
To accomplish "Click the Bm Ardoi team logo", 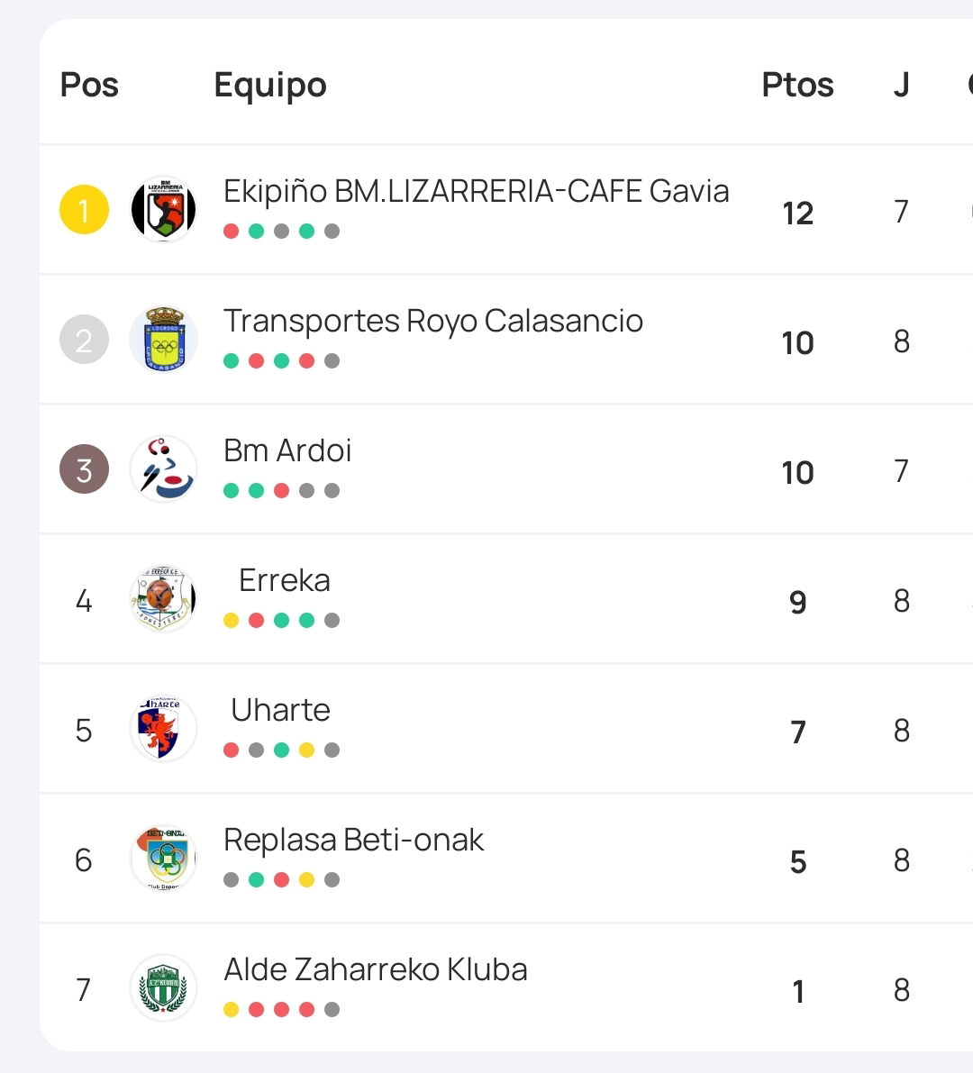I will [x=163, y=469].
